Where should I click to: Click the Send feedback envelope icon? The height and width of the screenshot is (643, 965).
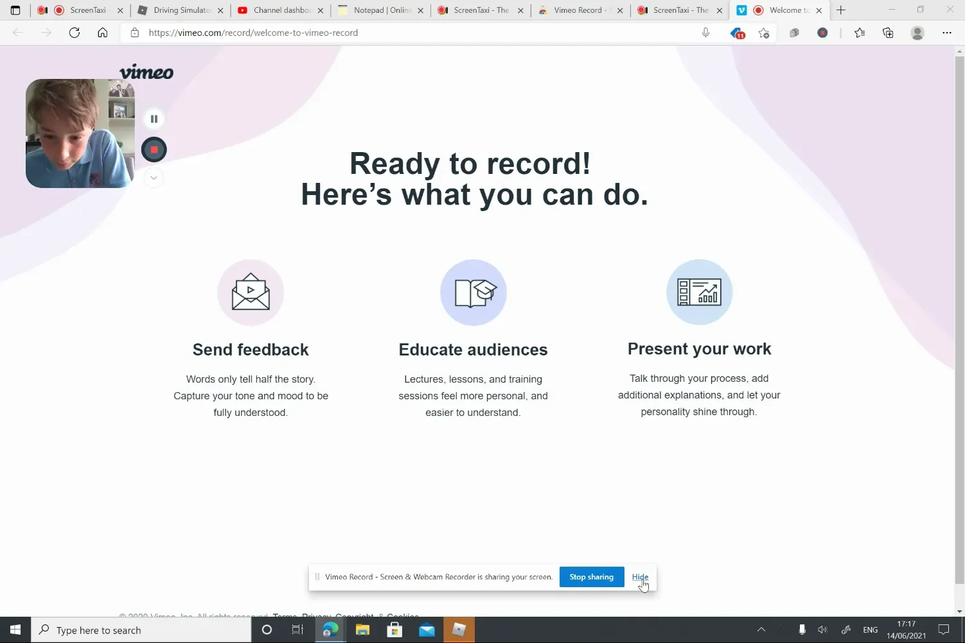(x=251, y=292)
